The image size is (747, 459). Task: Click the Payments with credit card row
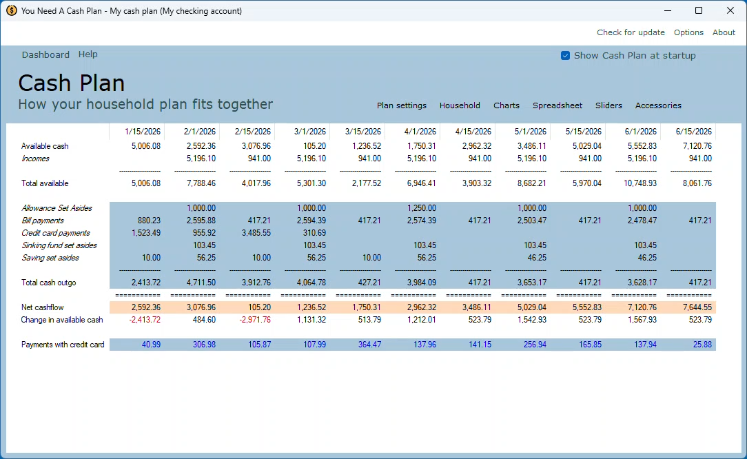coord(62,345)
